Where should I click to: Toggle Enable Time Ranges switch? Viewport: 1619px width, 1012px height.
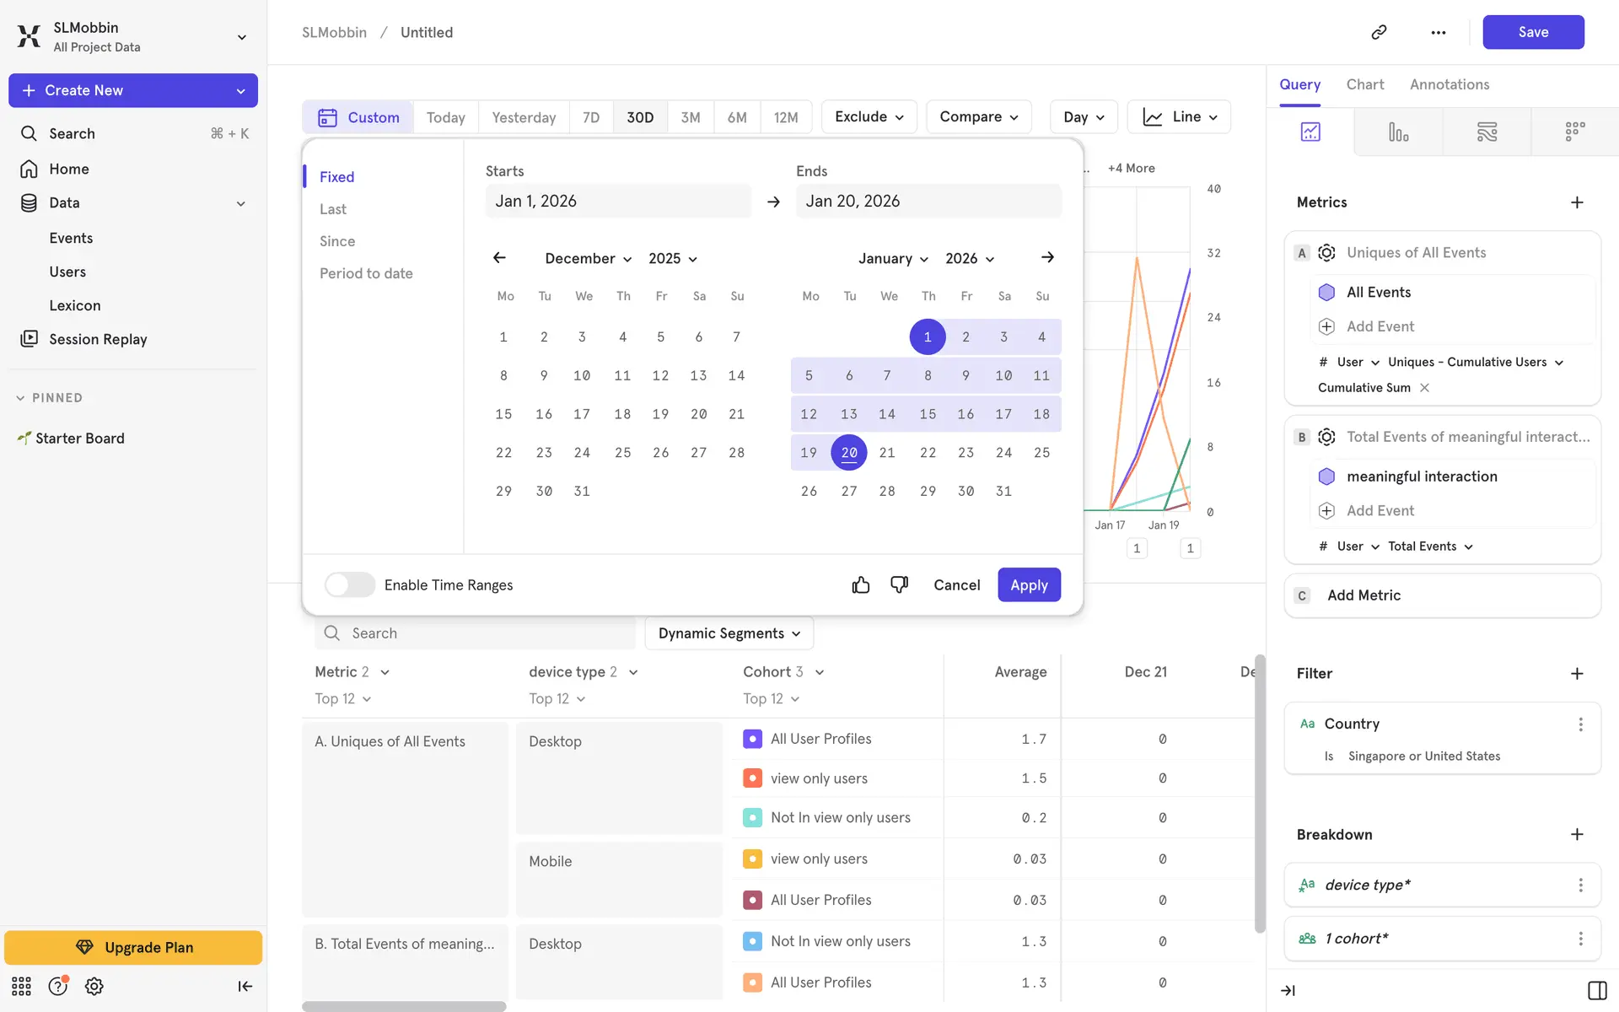click(x=350, y=584)
